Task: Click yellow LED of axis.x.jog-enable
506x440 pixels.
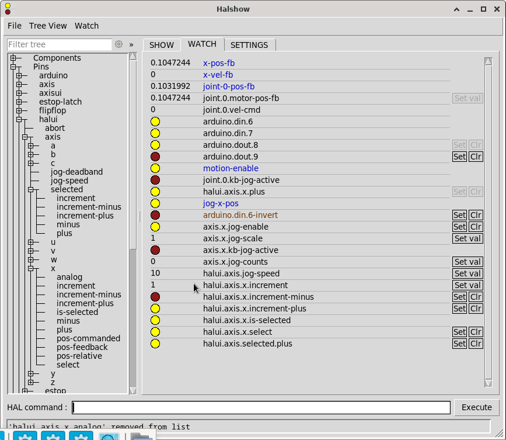Action: 155,227
